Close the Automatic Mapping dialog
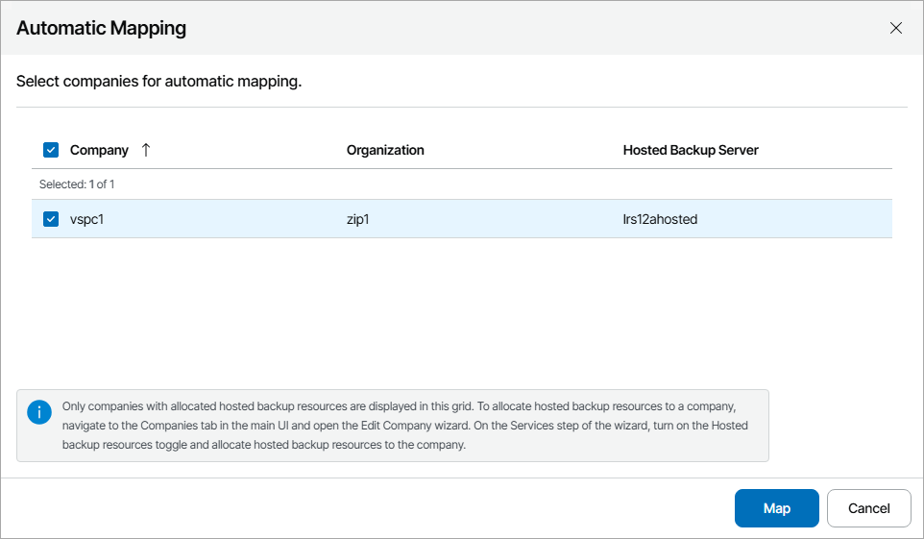 tap(895, 28)
